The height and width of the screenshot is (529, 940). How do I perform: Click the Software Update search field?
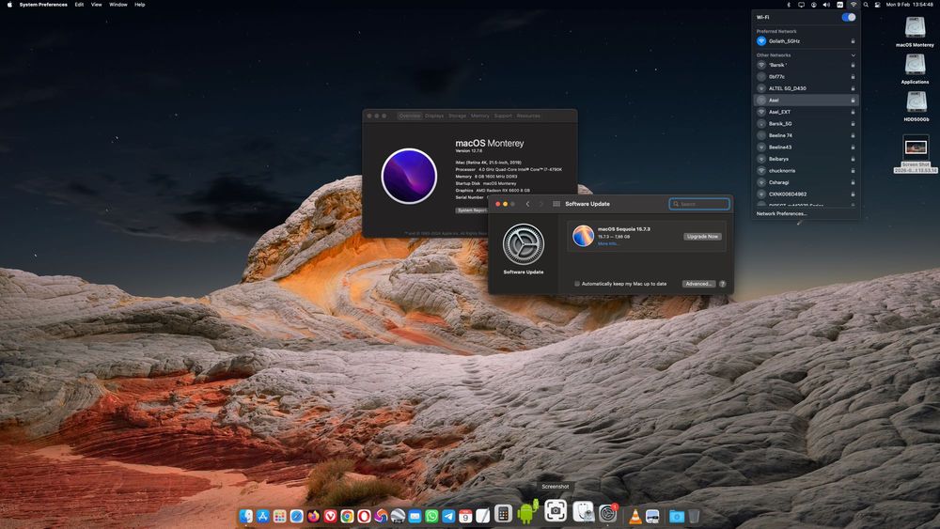699,204
